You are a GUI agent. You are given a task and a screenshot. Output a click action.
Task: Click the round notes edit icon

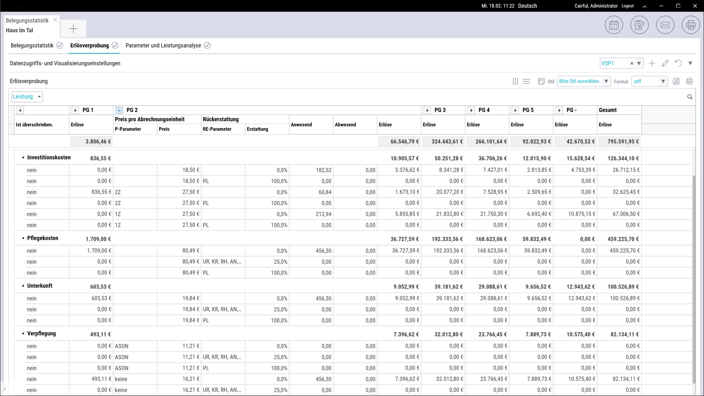click(x=639, y=25)
